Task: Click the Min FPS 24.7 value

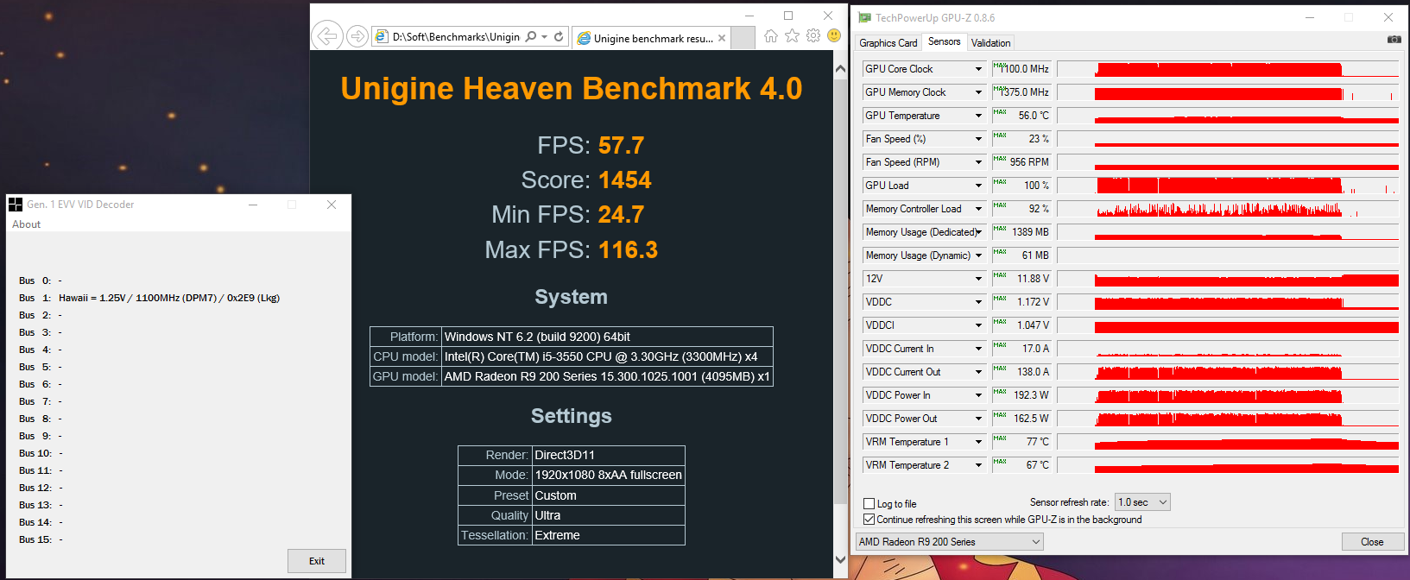Action: [x=621, y=215]
